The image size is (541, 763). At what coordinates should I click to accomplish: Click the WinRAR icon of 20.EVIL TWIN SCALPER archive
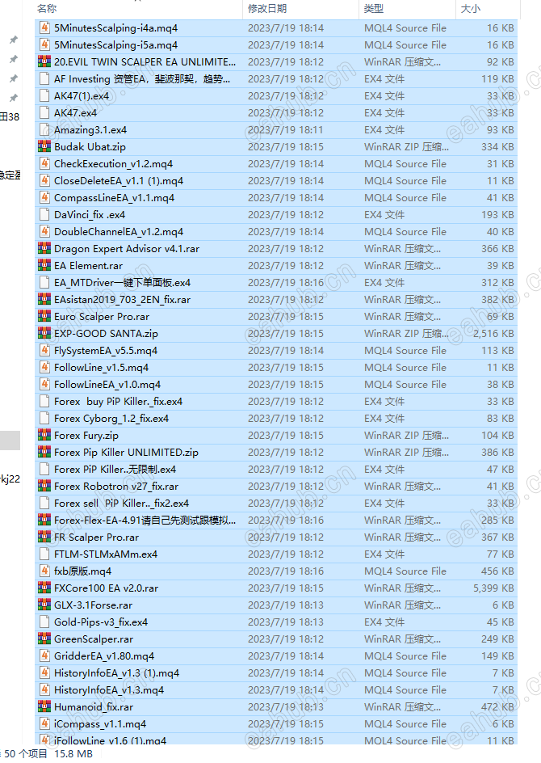[x=44, y=61]
